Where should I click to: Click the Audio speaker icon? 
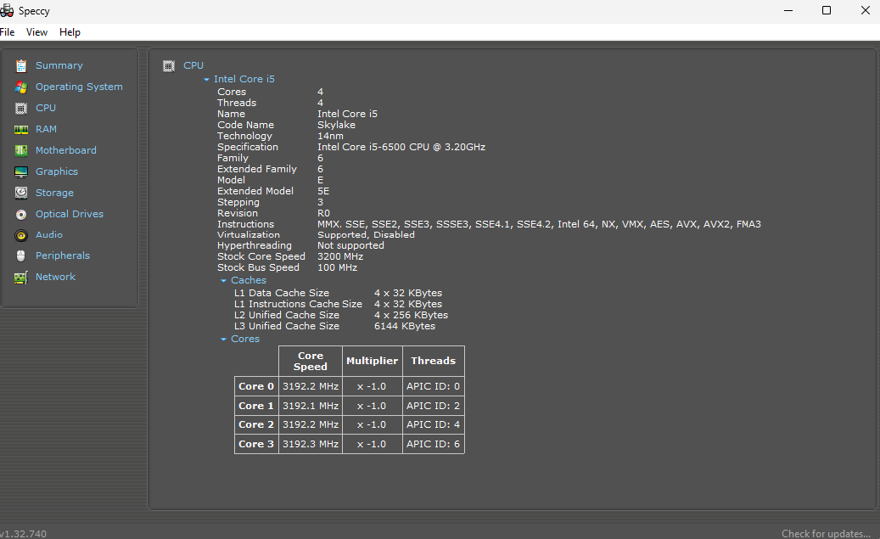coord(20,235)
